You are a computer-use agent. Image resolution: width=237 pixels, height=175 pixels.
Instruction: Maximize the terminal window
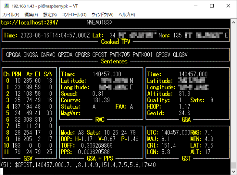pos(211,6)
